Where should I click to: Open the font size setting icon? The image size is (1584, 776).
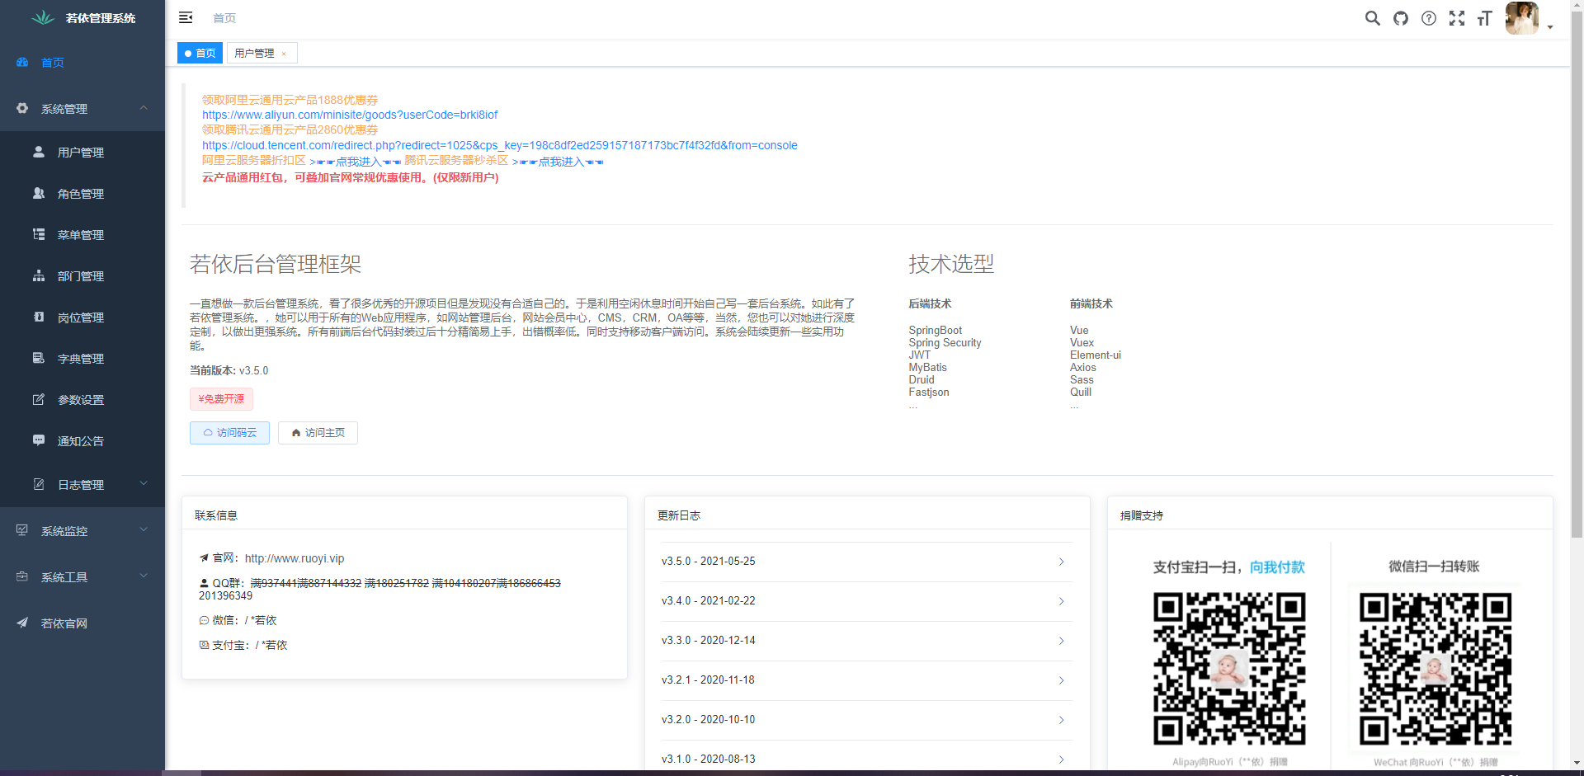point(1485,18)
